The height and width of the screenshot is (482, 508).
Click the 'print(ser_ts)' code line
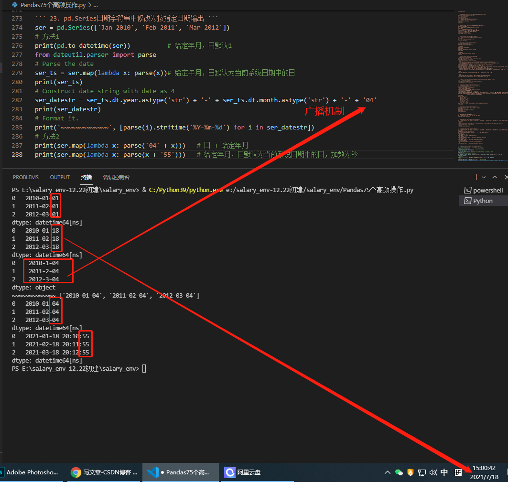coord(59,82)
